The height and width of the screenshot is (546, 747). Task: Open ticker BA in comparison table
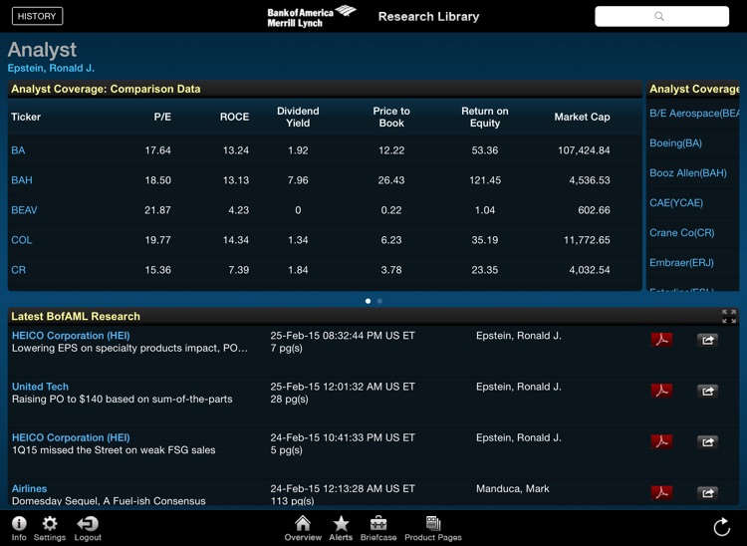point(18,150)
